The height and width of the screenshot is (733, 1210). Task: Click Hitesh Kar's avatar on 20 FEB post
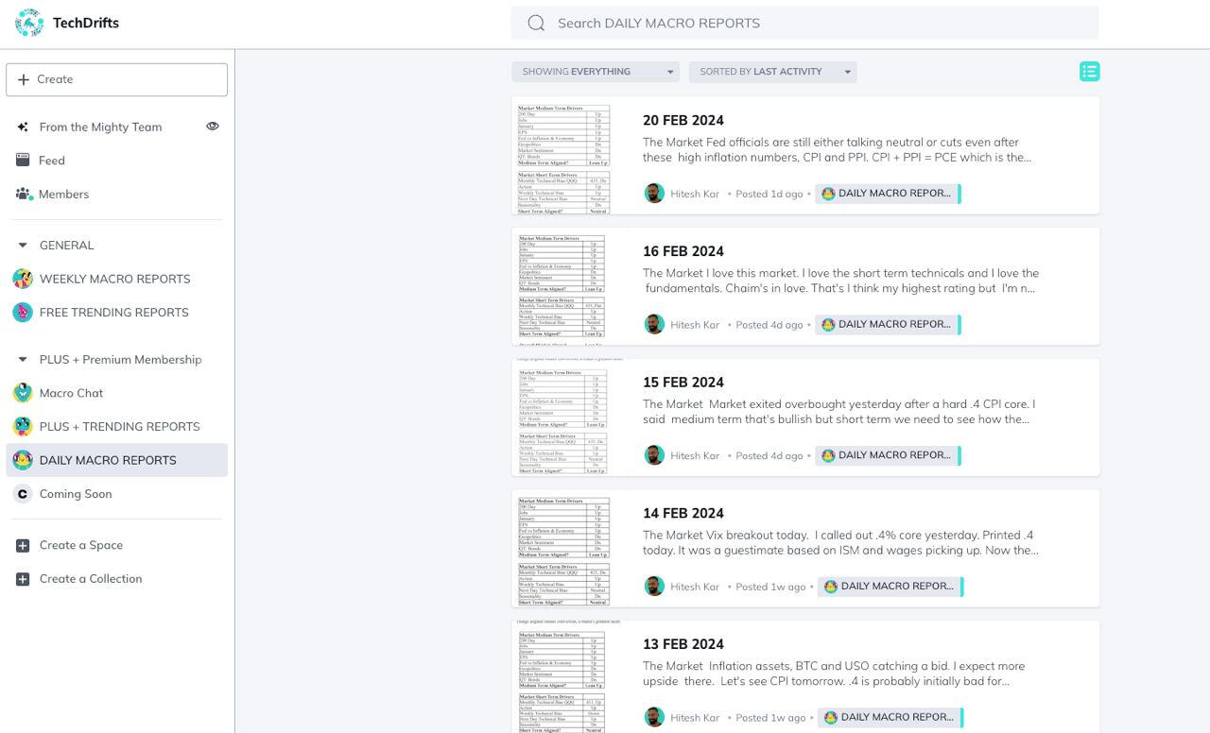654,194
